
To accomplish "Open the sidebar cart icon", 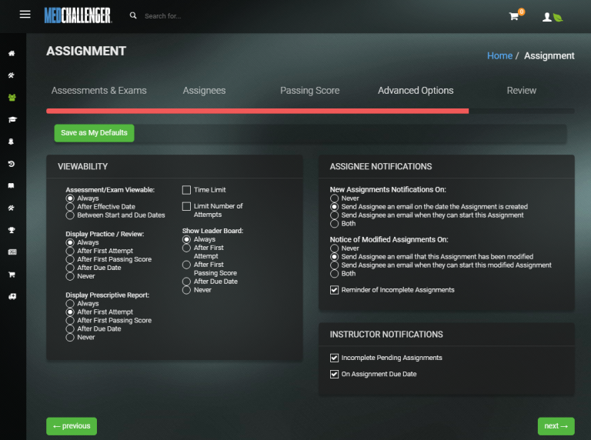I will [x=12, y=275].
